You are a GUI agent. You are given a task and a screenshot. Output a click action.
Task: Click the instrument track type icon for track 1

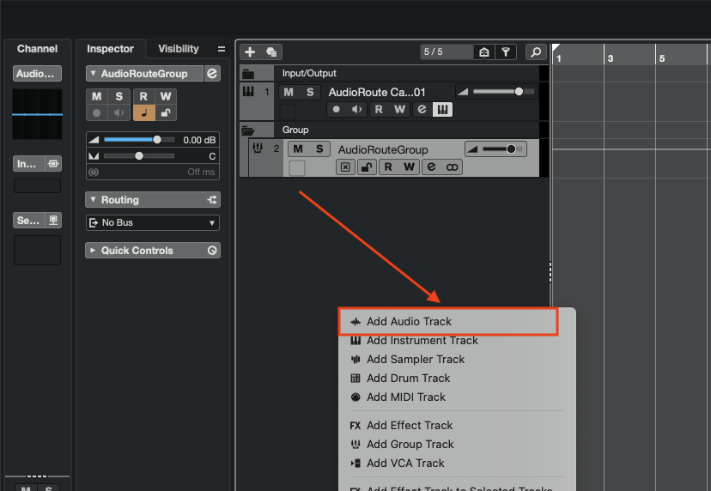point(248,92)
